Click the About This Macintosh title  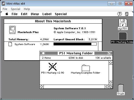pos(53,21)
